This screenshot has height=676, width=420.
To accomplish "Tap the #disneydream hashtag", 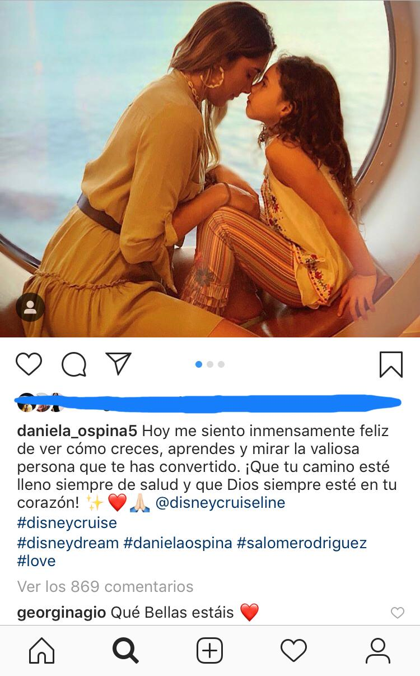I will pos(68,543).
